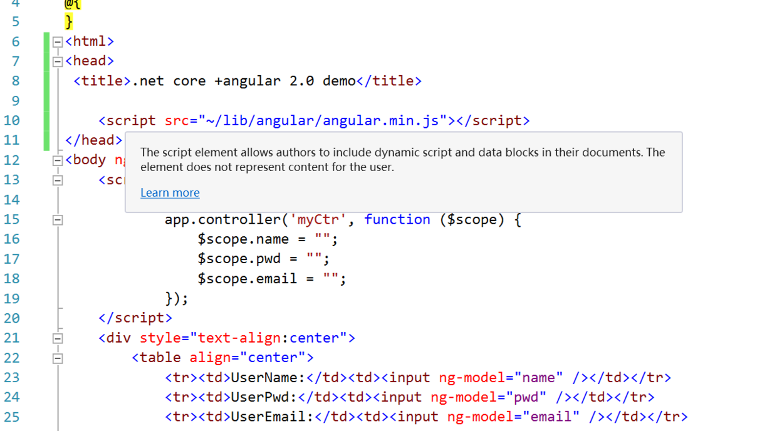Click the function keyword on line 15
The height and width of the screenshot is (431, 777).
tap(397, 219)
